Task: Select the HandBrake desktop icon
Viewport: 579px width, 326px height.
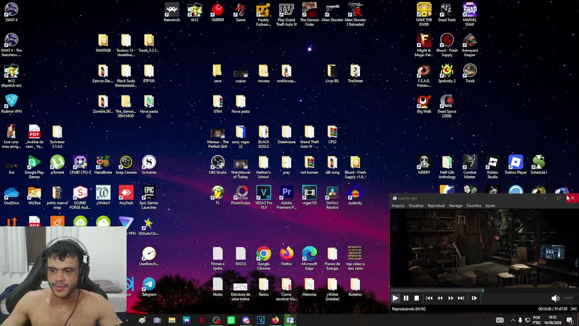Action: coord(103,165)
